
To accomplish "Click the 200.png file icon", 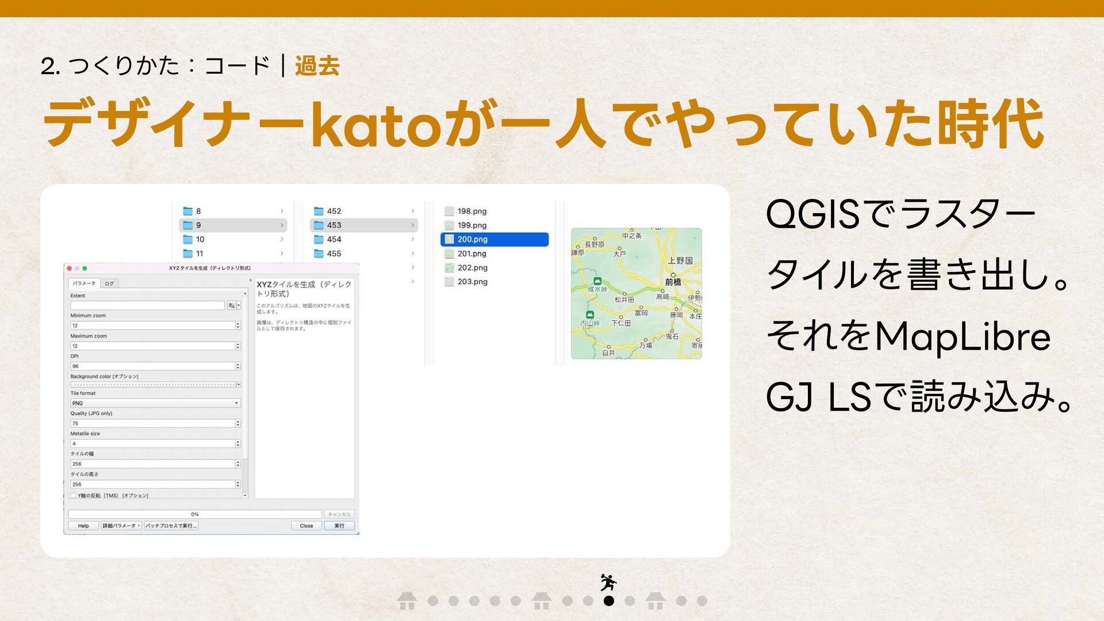I will (450, 239).
